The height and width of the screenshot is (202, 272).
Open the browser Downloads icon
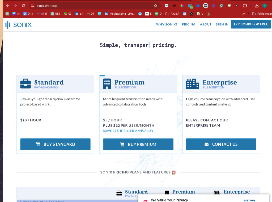tap(257, 6)
